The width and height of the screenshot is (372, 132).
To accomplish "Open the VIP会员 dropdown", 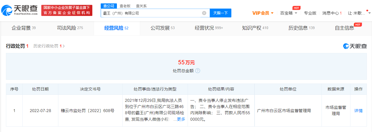I will click(263, 13).
